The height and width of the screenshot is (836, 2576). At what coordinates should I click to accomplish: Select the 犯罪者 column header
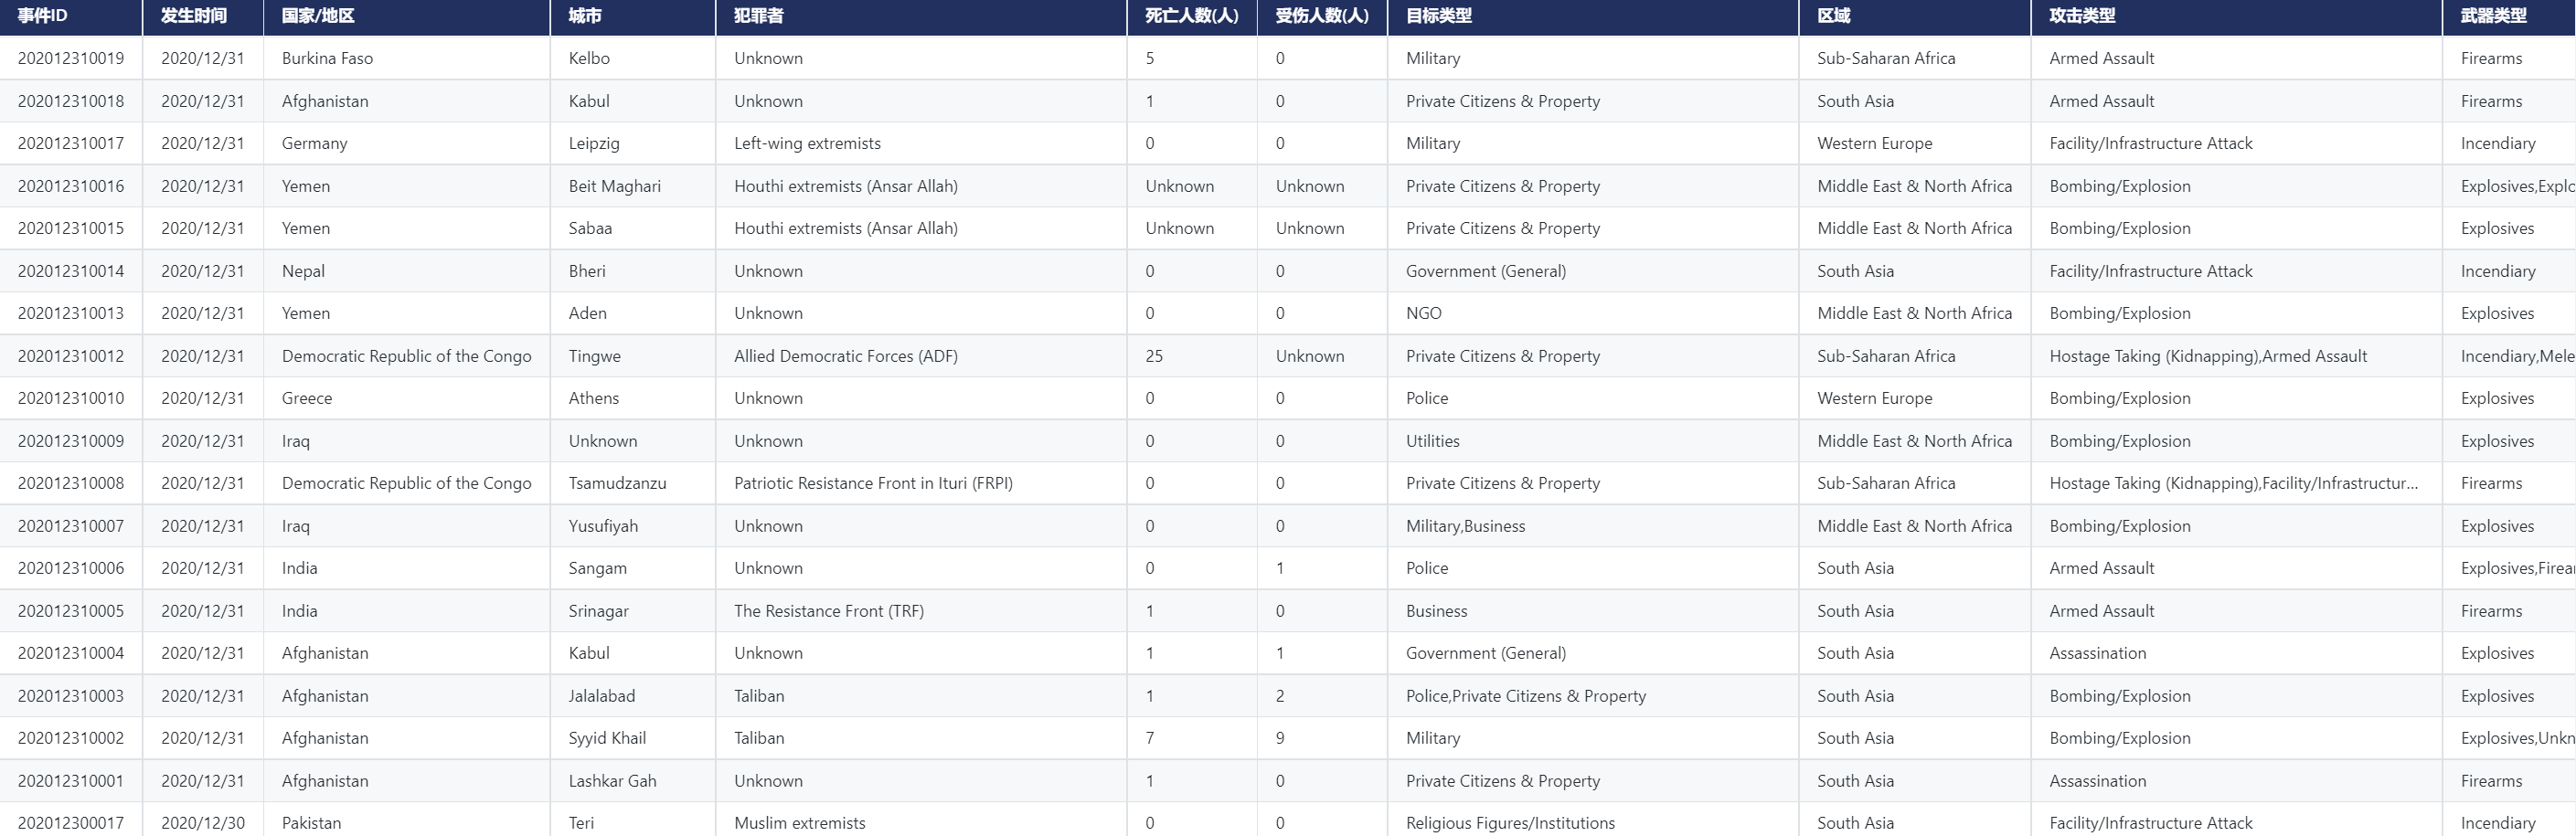(758, 16)
